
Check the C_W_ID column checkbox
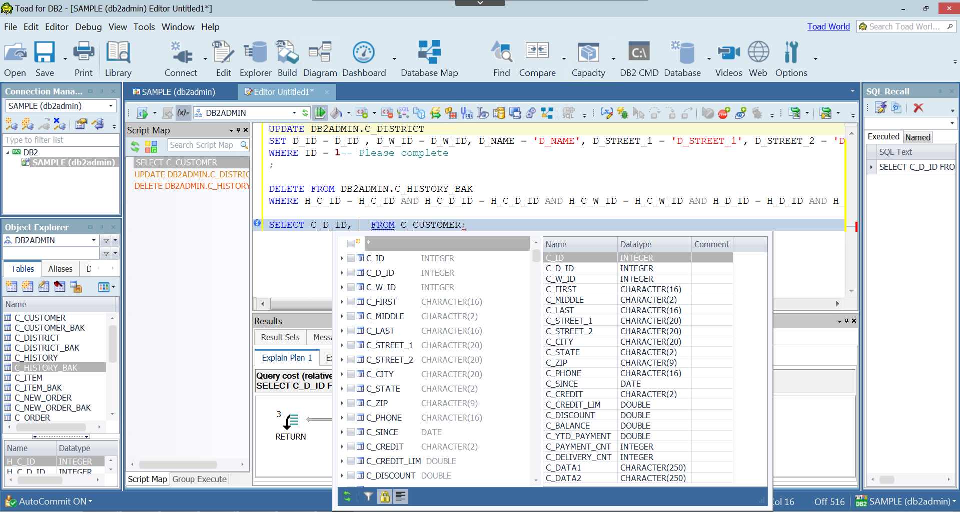click(x=351, y=287)
